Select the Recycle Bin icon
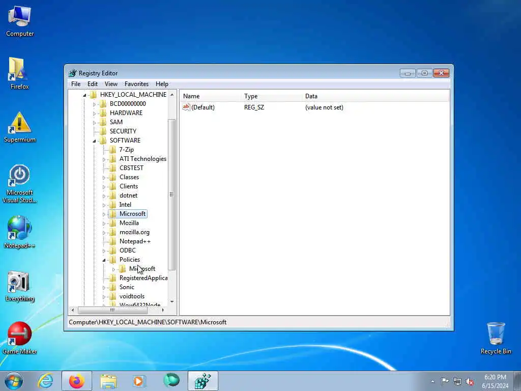521x391 pixels. (x=496, y=338)
